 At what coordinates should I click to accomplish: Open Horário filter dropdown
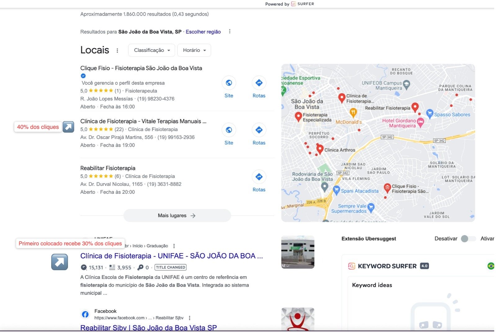coord(194,50)
